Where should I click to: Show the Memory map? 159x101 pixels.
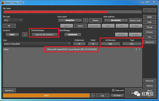click(135, 20)
